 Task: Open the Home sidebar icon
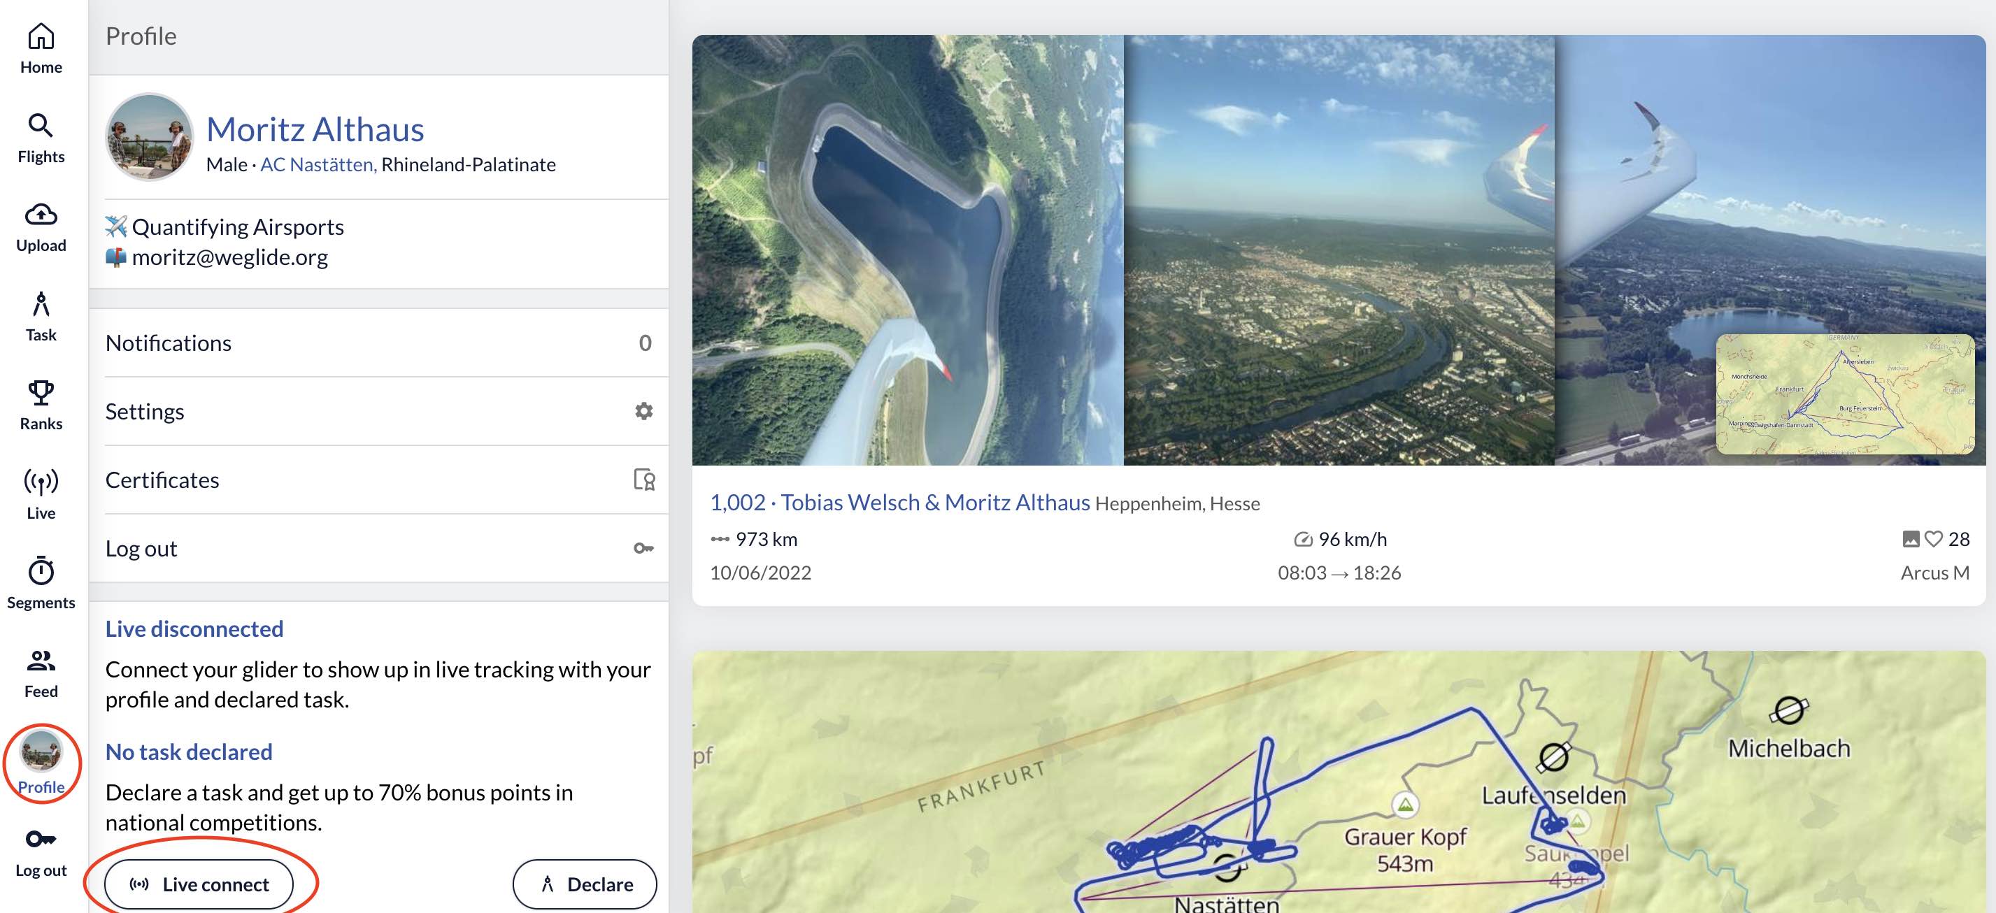41,36
